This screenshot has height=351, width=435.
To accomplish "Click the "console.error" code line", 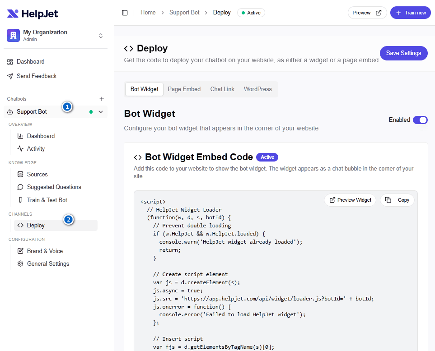I will tap(232, 314).
